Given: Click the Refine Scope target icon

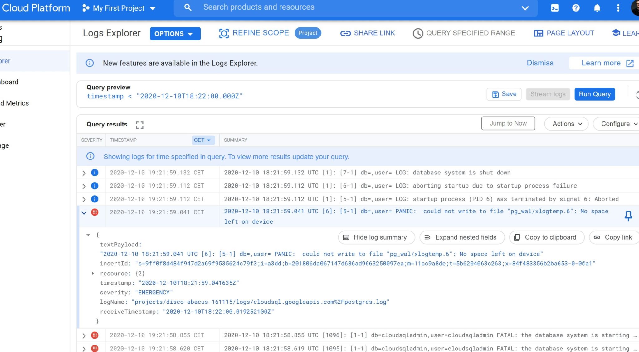Looking at the screenshot, I should click(224, 33).
